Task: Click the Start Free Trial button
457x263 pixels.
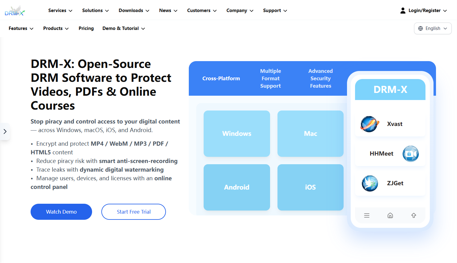Action: click(133, 212)
